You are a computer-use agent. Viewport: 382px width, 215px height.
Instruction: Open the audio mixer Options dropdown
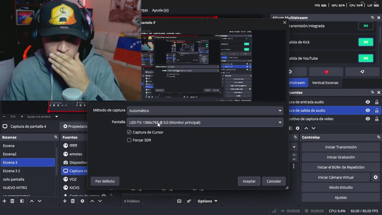207,201
